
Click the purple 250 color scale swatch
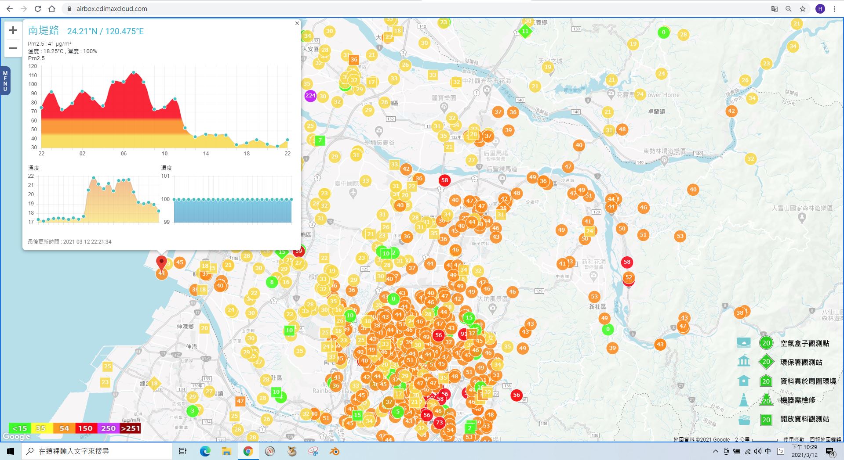(x=108, y=428)
